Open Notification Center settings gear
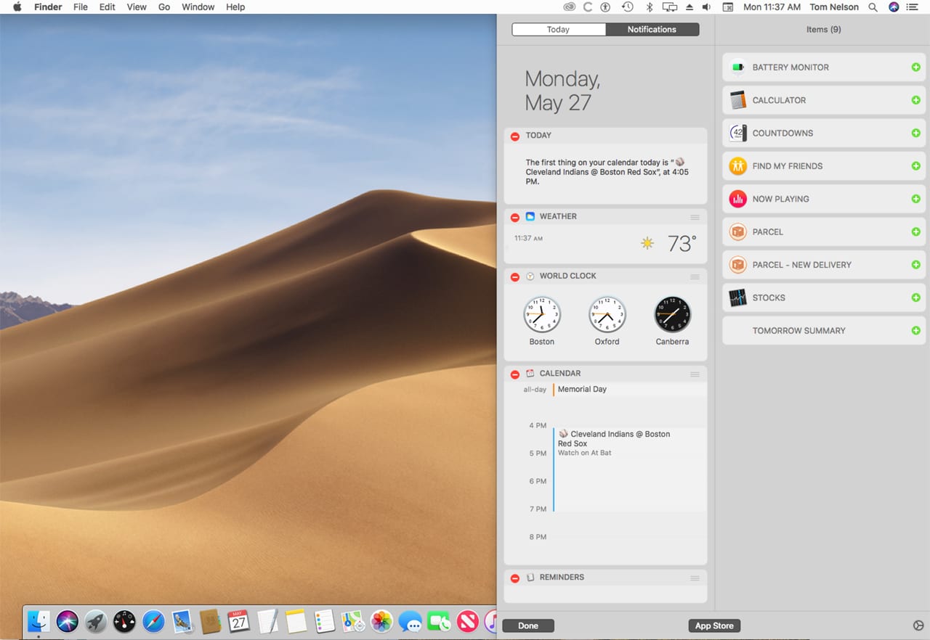 [x=918, y=625]
